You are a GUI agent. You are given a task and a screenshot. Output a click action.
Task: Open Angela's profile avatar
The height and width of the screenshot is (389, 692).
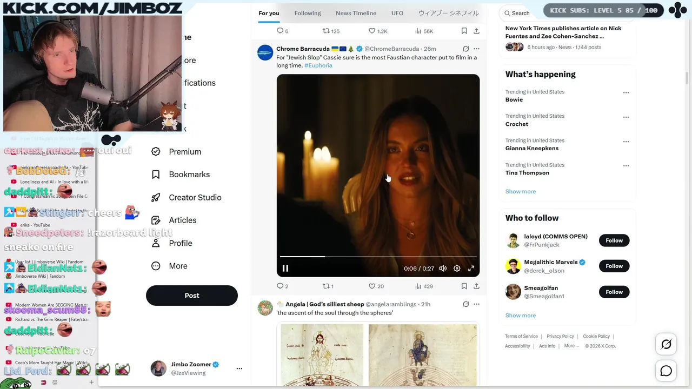(x=265, y=308)
